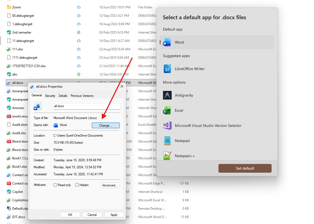Image resolution: width=314 pixels, height=224 pixels.
Task: Select the Microsoft Visual Studio Version Selector icon
Action: point(167,126)
